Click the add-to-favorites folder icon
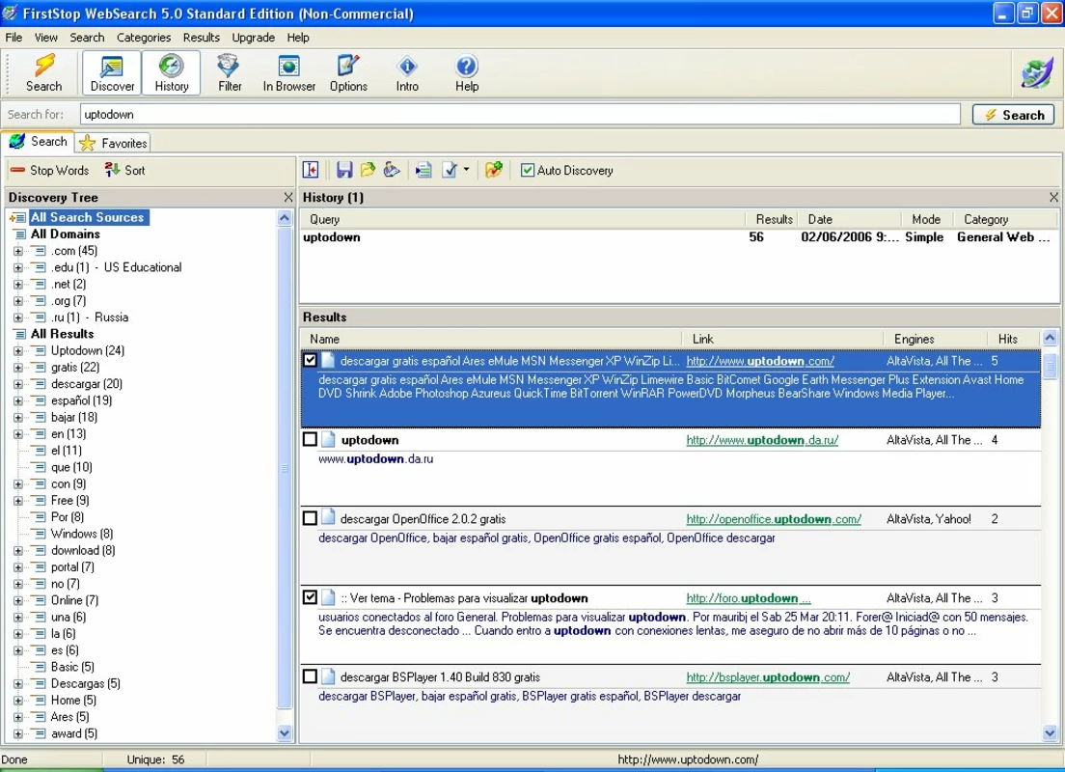1065x772 pixels. pyautogui.click(x=494, y=170)
